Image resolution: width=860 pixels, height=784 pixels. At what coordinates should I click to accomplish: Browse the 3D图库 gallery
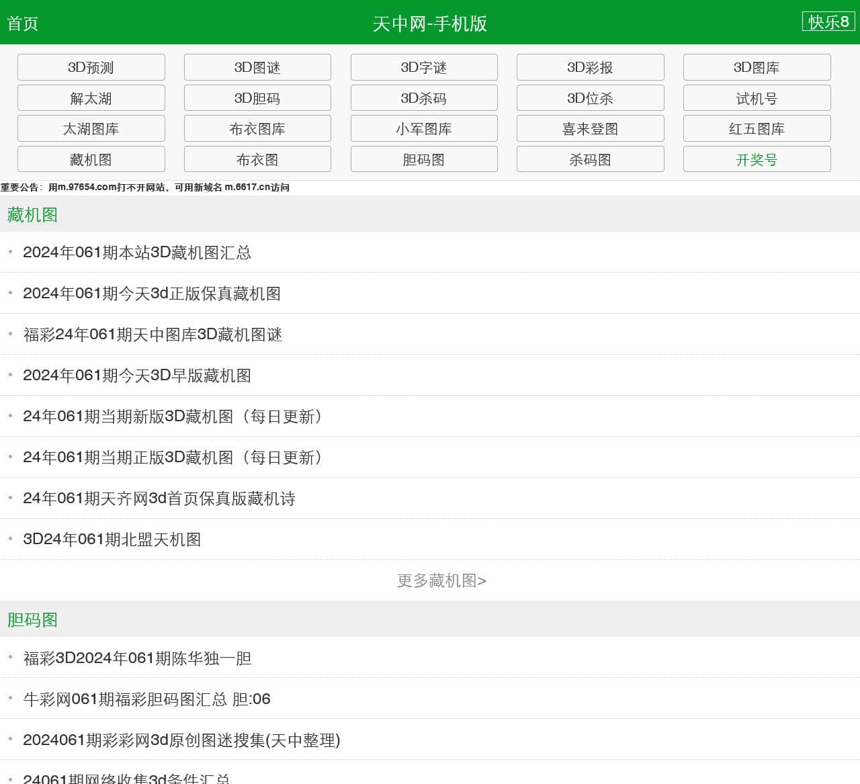(757, 67)
